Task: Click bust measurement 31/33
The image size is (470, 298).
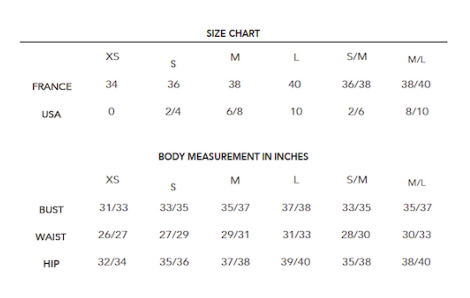Action: click(x=113, y=207)
